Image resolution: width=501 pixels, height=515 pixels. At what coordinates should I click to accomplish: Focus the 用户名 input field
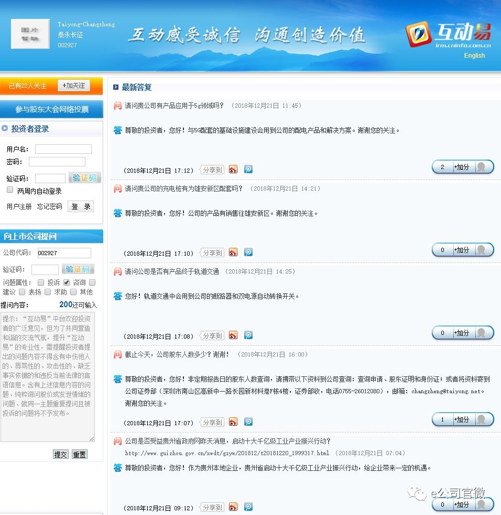pyautogui.click(x=63, y=149)
